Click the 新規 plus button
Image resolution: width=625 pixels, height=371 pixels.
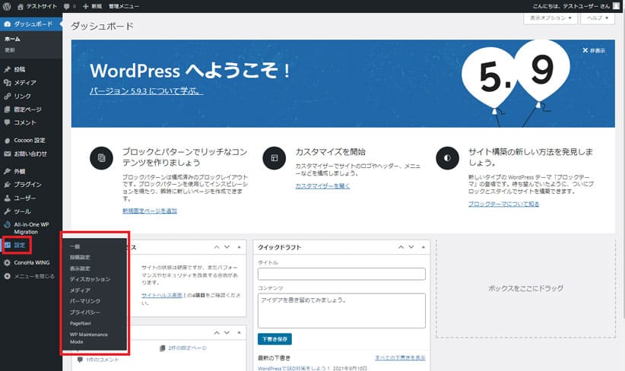[92, 6]
